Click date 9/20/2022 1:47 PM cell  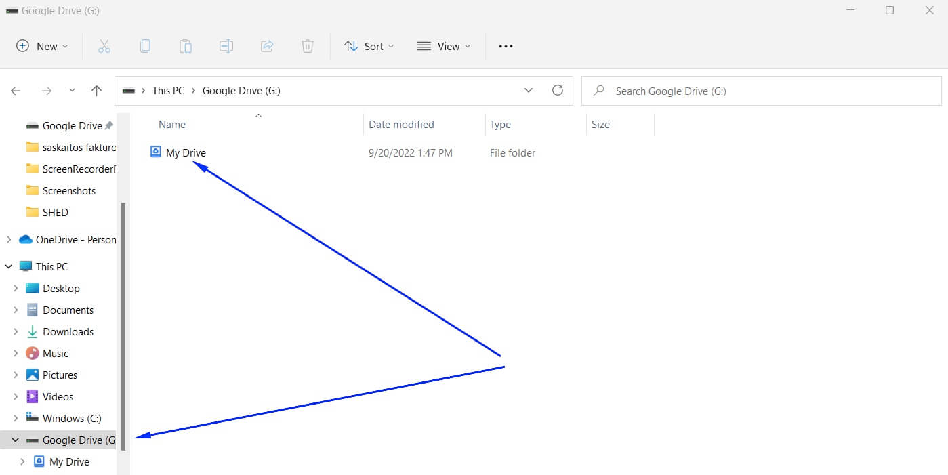(410, 153)
